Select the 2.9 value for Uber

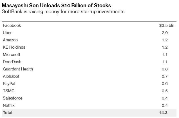click(x=165, y=33)
